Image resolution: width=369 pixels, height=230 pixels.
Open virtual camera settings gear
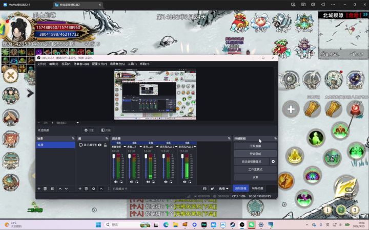coord(273,162)
